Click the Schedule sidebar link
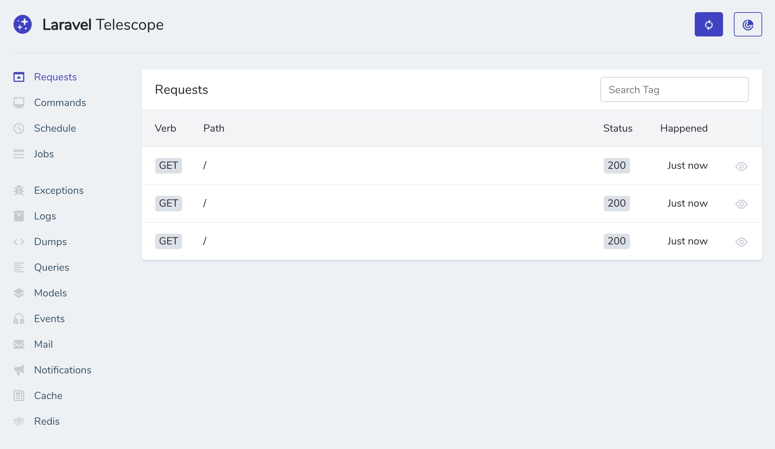 [x=55, y=128]
